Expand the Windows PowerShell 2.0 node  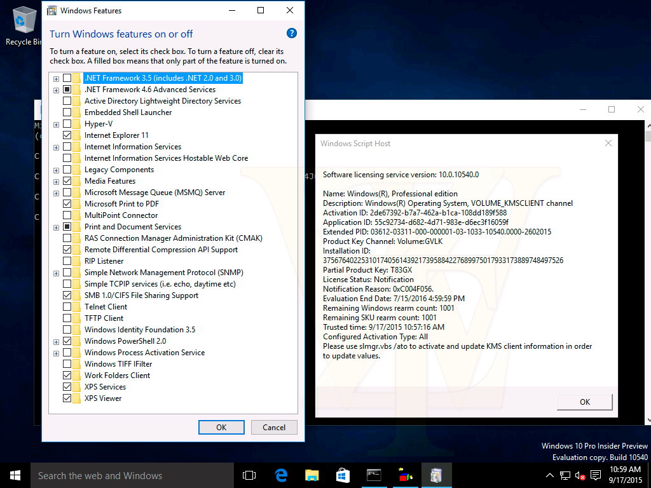click(56, 342)
